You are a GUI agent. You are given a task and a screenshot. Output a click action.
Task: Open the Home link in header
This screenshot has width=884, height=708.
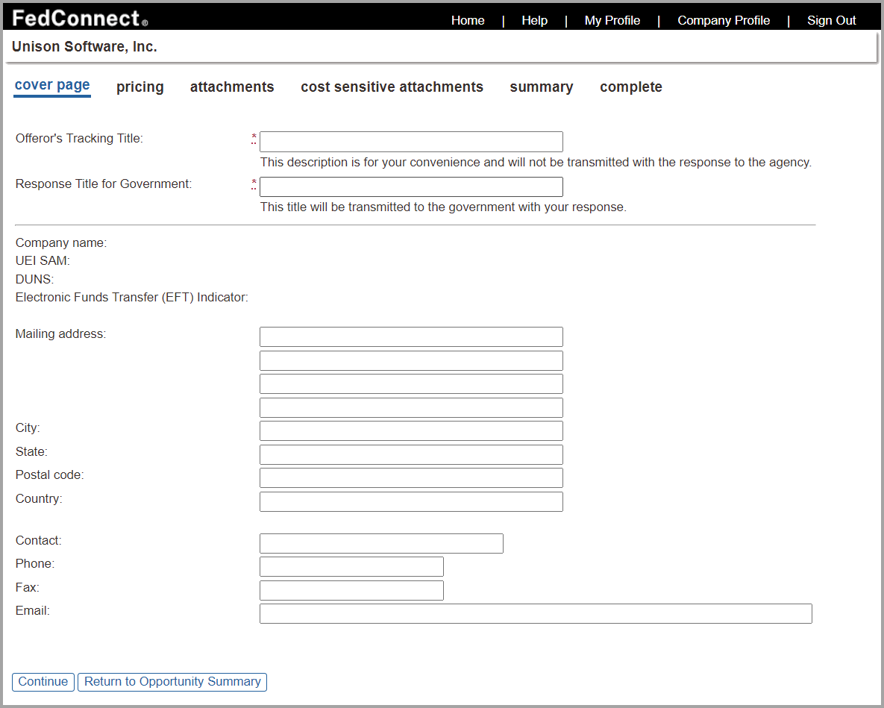[468, 21]
